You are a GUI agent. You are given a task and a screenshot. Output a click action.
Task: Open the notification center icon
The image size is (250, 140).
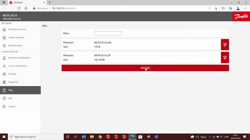[x=245, y=136]
